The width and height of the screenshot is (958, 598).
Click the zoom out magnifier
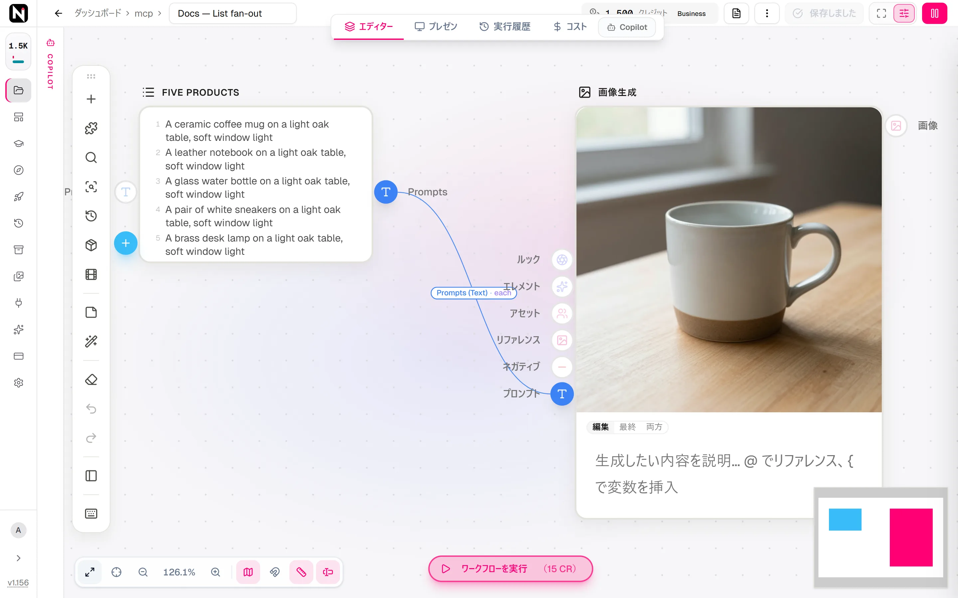143,572
